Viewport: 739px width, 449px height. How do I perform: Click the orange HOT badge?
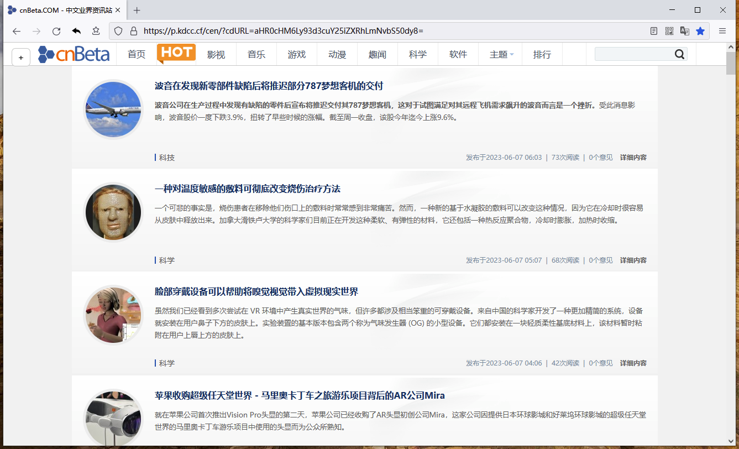tap(176, 54)
